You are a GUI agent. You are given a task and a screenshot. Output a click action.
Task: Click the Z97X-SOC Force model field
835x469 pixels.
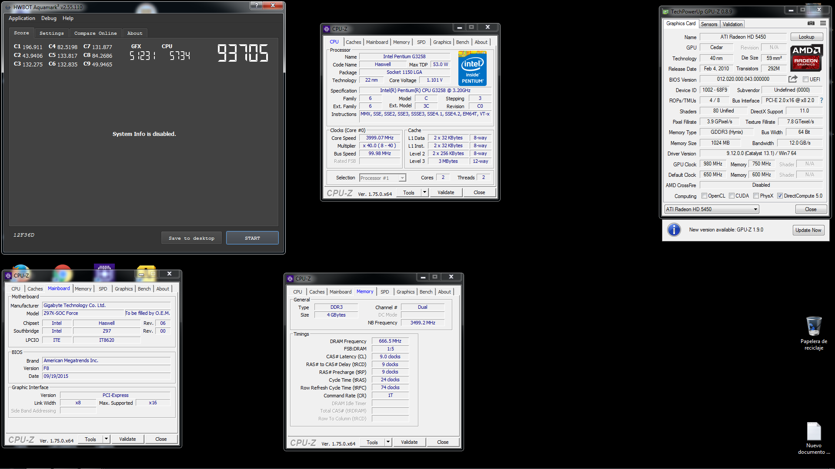tap(83, 313)
